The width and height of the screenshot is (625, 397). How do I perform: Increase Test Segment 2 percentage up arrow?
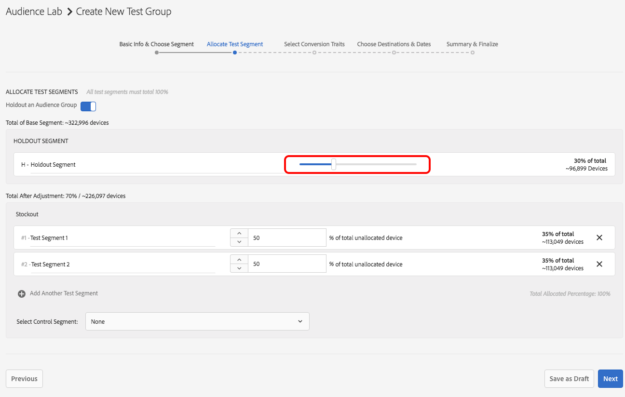pos(239,260)
